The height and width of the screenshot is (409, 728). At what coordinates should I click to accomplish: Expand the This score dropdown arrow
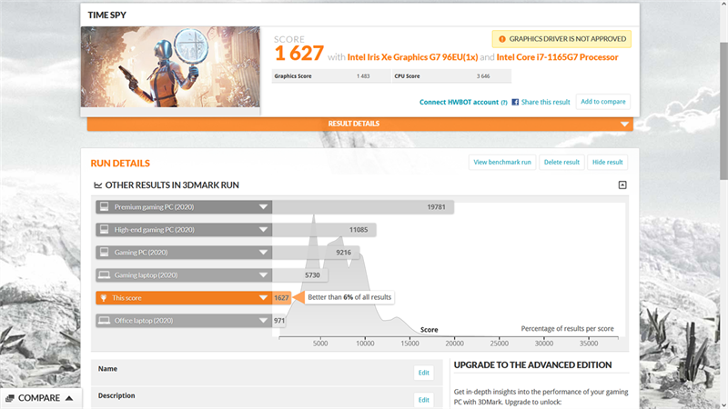coord(263,298)
